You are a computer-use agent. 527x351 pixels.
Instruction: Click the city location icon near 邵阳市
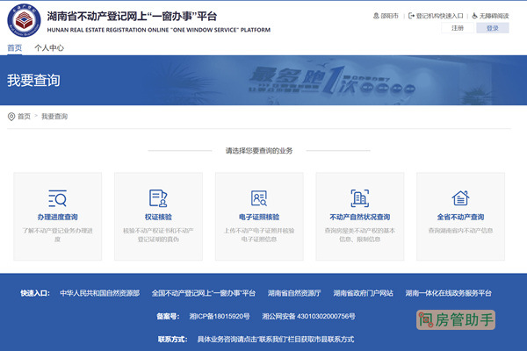(376, 16)
